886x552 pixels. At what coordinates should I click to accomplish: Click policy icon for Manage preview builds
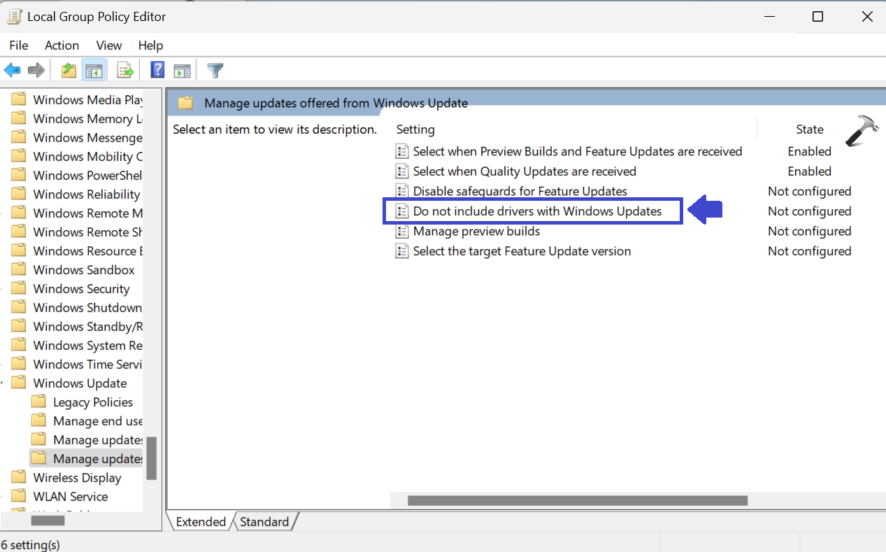pos(402,231)
